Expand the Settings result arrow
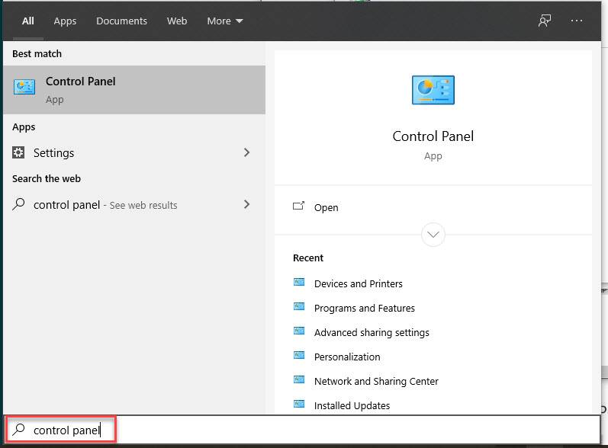The image size is (608, 448). point(246,152)
